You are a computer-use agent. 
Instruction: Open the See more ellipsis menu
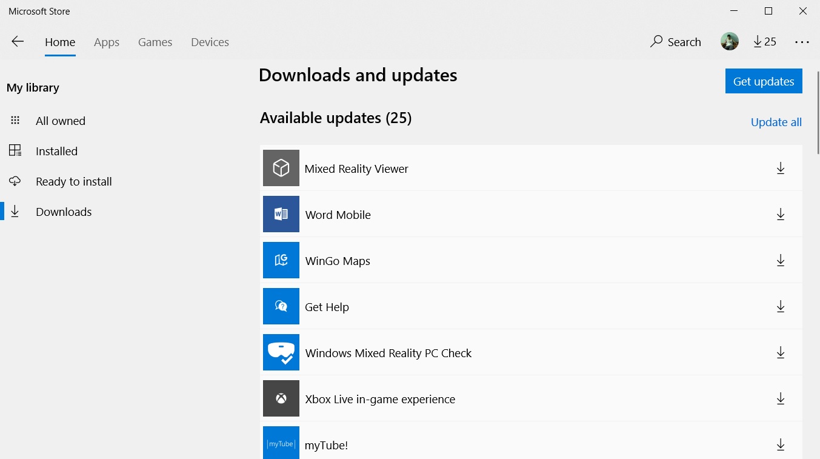pos(802,42)
